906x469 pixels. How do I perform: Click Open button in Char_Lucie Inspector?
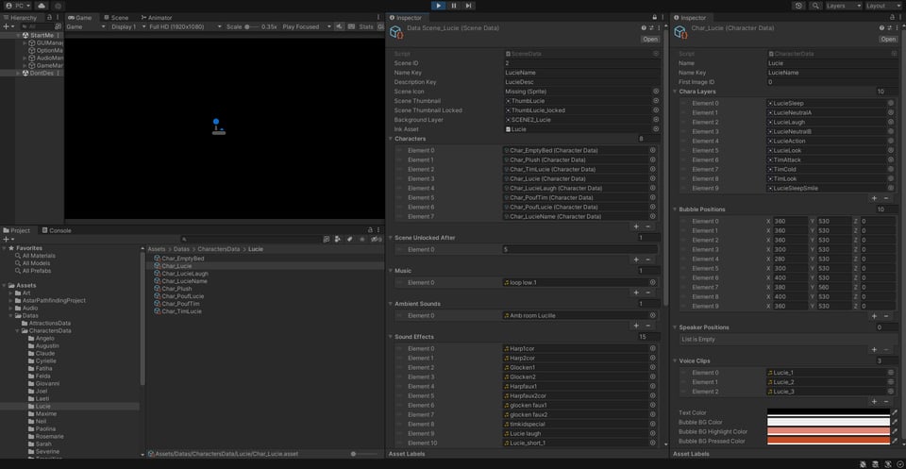coord(888,40)
